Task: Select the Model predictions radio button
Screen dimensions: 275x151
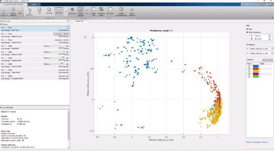Action: tap(247, 32)
